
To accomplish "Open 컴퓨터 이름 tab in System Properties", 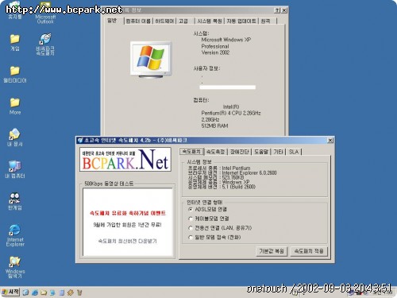I will (x=138, y=21).
